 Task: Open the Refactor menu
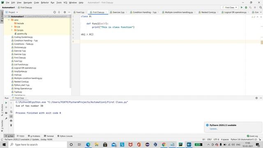[x=45, y=2]
